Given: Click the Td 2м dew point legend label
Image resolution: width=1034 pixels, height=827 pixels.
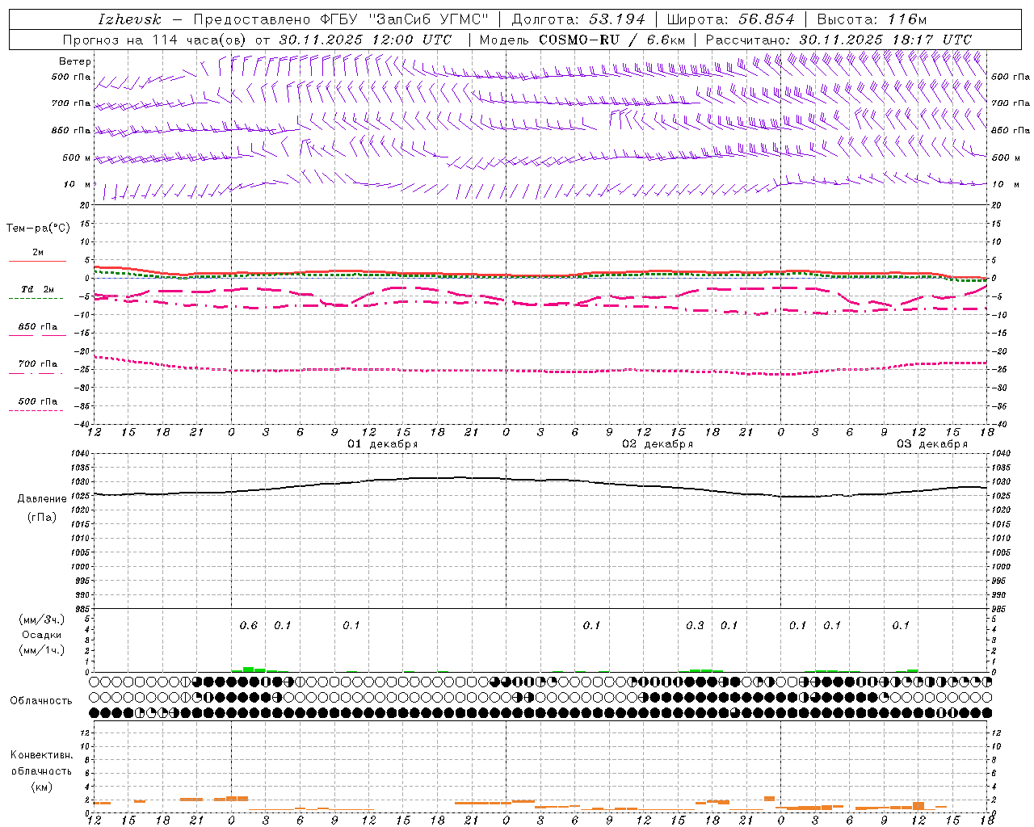Looking at the screenshot, I should click(37, 289).
